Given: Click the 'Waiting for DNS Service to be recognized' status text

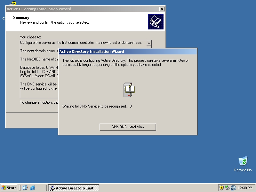Looking at the screenshot, I should click(97, 106).
